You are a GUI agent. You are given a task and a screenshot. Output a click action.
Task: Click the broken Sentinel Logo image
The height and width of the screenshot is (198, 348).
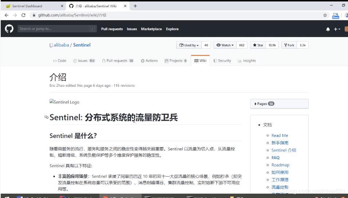click(64, 102)
